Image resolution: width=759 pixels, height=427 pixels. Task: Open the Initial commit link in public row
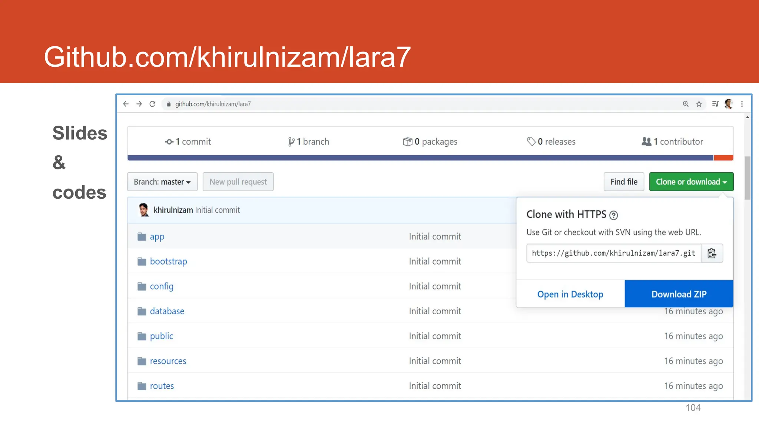[x=435, y=336]
